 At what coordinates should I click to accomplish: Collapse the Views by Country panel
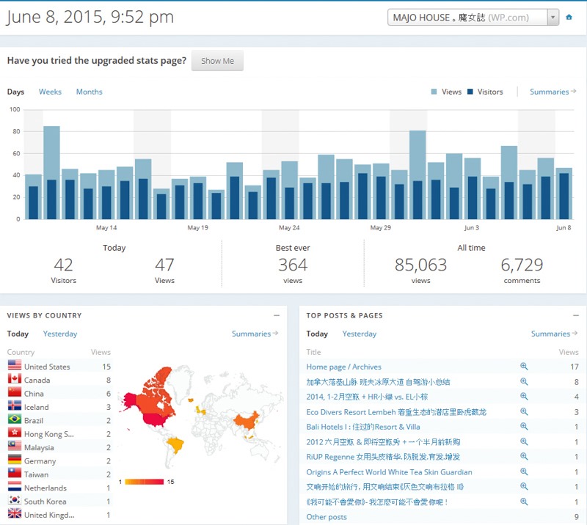[277, 315]
